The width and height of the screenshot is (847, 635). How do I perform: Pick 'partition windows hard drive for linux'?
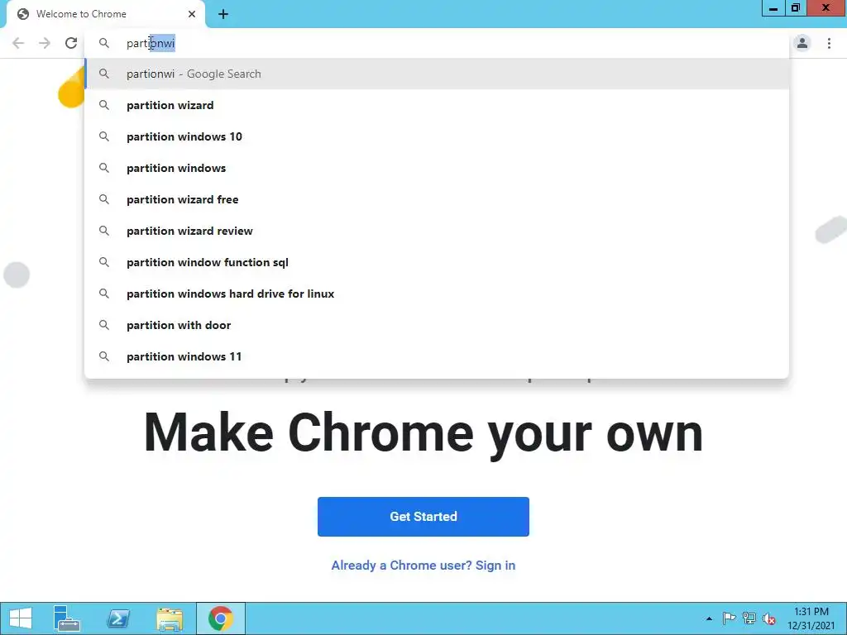click(438, 294)
